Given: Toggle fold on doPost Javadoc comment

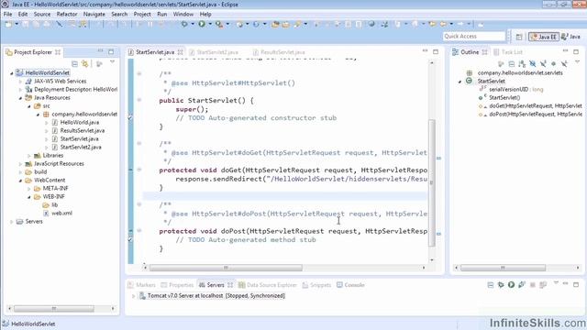Looking at the screenshot, I should click(139, 204).
